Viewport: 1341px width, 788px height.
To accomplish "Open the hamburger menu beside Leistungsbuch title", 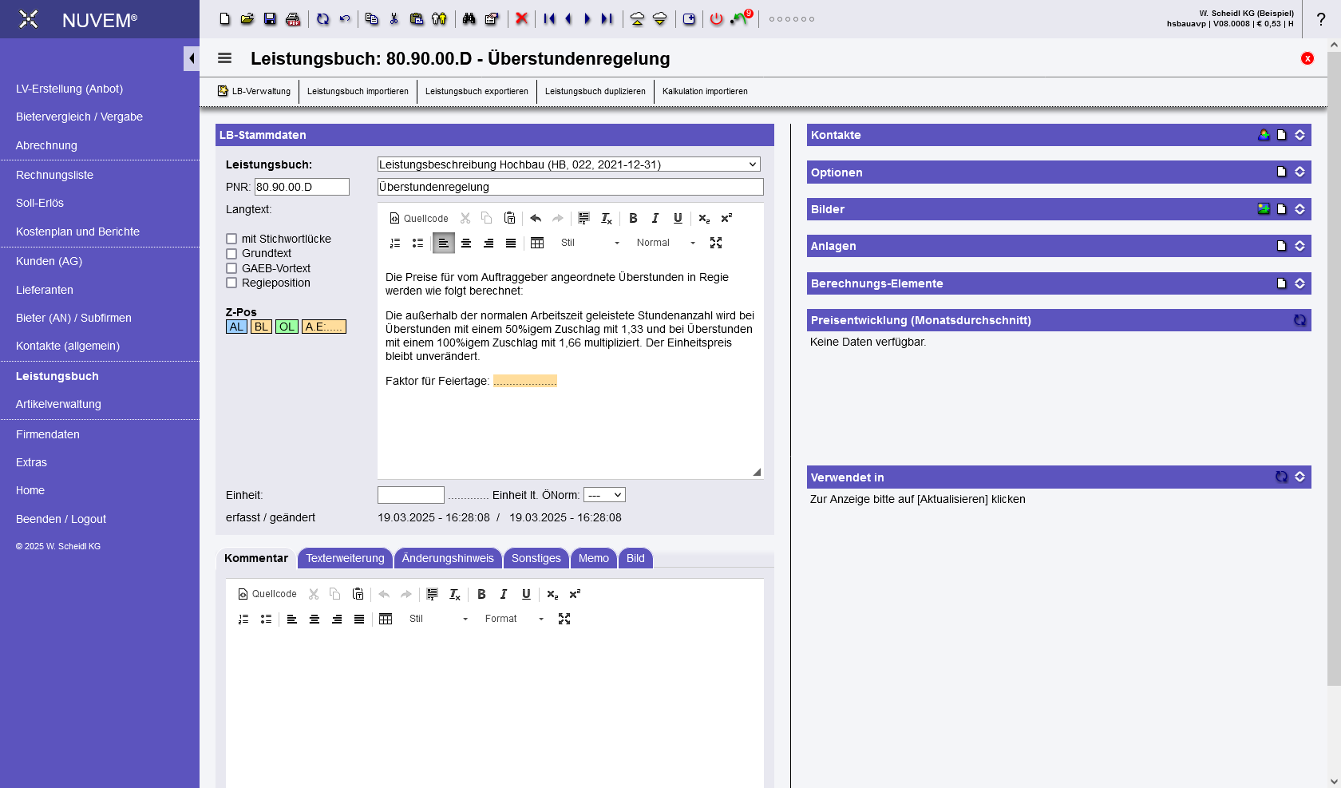I will [224, 58].
